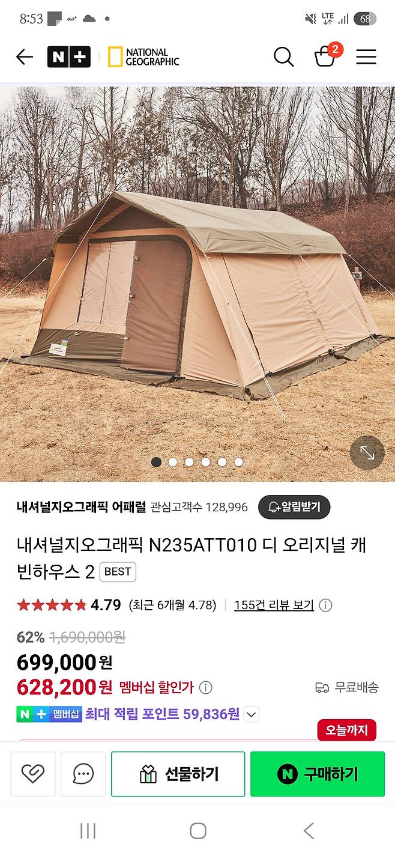Open the hamburger menu
The image size is (395, 856).
pos(366,57)
